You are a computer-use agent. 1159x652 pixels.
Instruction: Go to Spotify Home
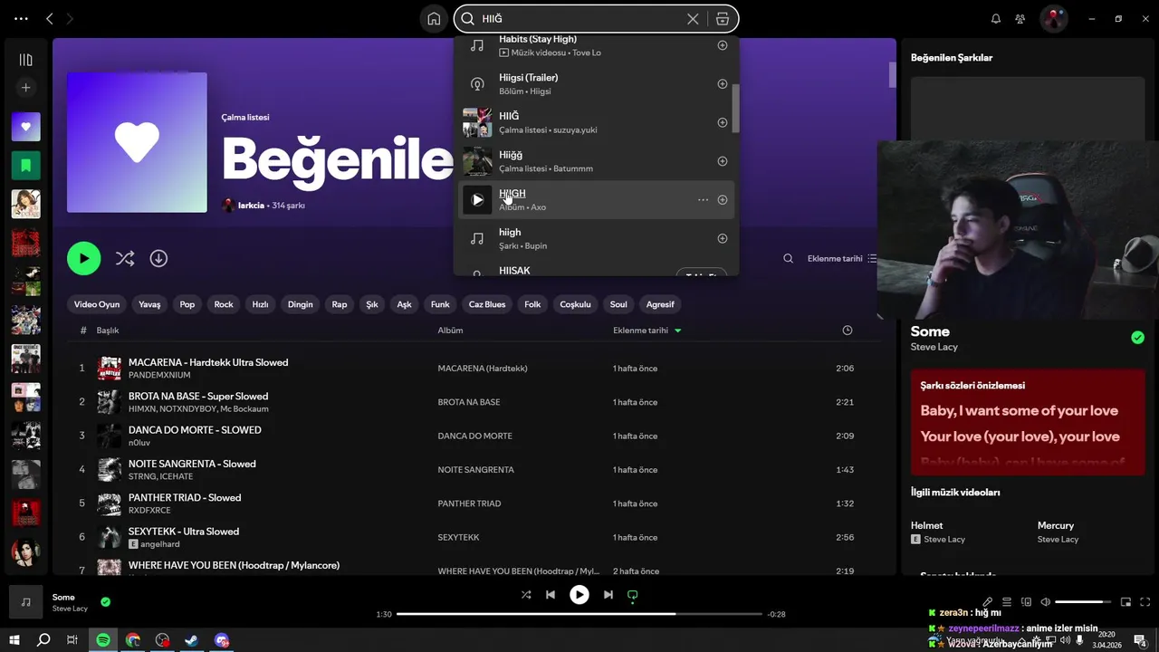point(434,18)
